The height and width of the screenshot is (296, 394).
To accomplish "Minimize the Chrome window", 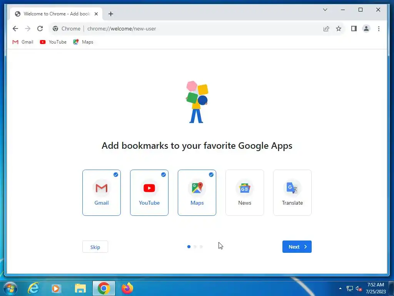I will [x=343, y=10].
